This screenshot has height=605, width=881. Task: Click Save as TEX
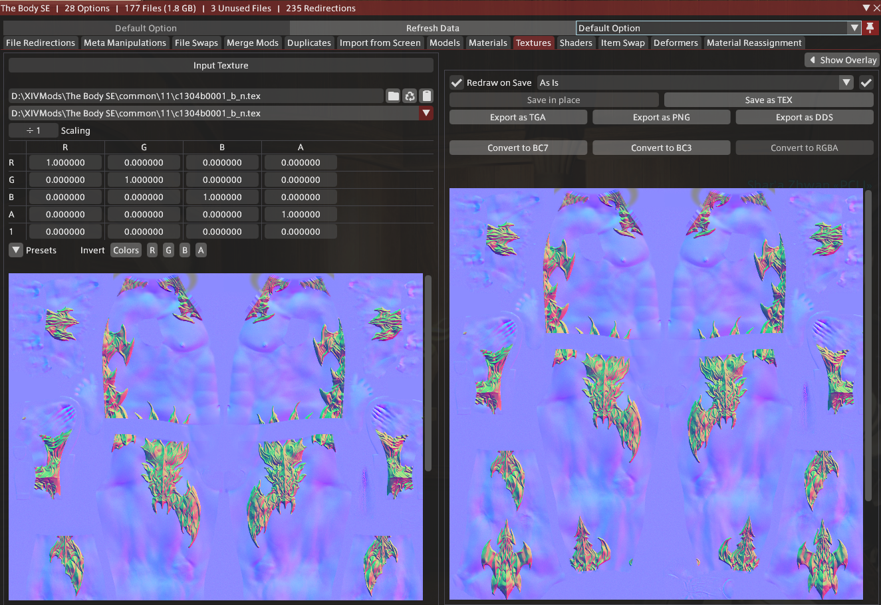769,100
